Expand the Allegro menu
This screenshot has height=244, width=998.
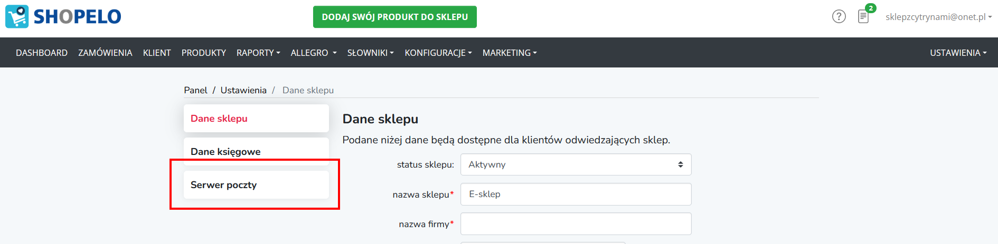314,53
